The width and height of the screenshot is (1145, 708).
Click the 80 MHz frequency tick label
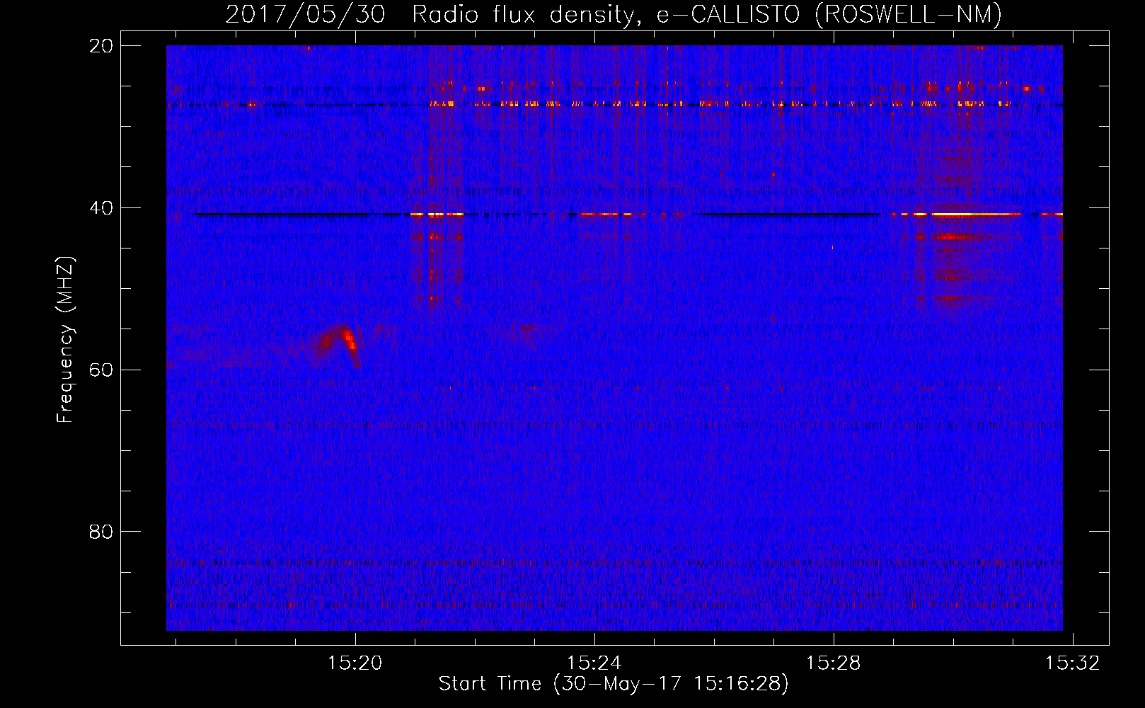[x=101, y=532]
